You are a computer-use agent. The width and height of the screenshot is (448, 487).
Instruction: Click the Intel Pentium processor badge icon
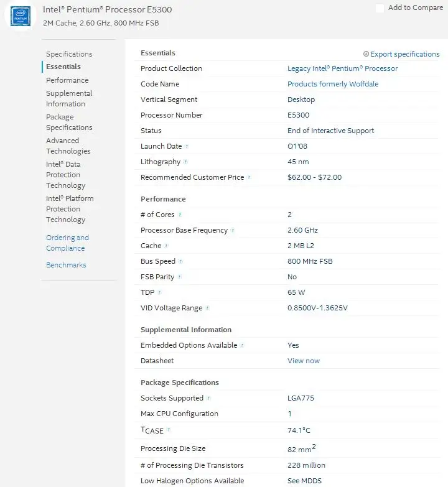21,16
